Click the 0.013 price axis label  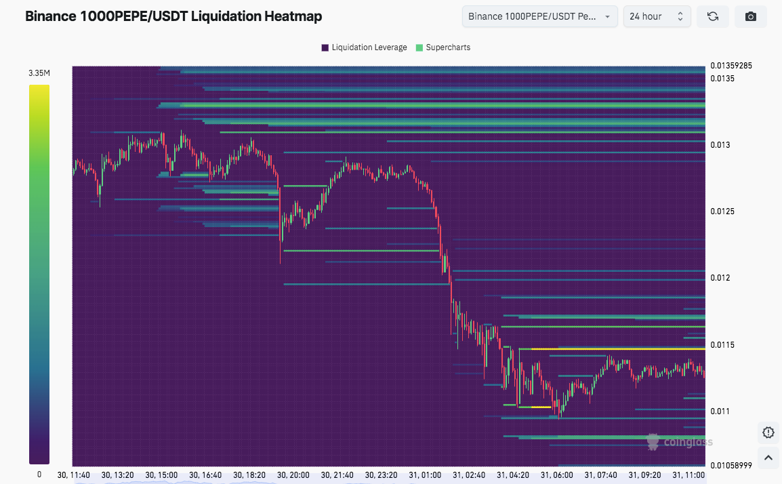(x=720, y=144)
